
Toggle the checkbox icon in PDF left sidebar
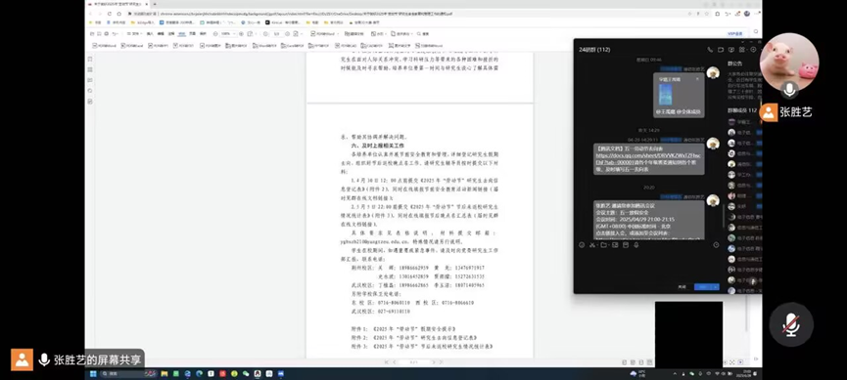point(90,102)
